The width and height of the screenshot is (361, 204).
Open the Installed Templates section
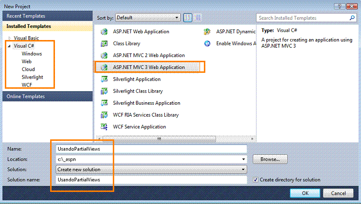47,26
